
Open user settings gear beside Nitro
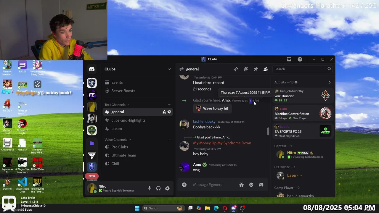tap(167, 188)
